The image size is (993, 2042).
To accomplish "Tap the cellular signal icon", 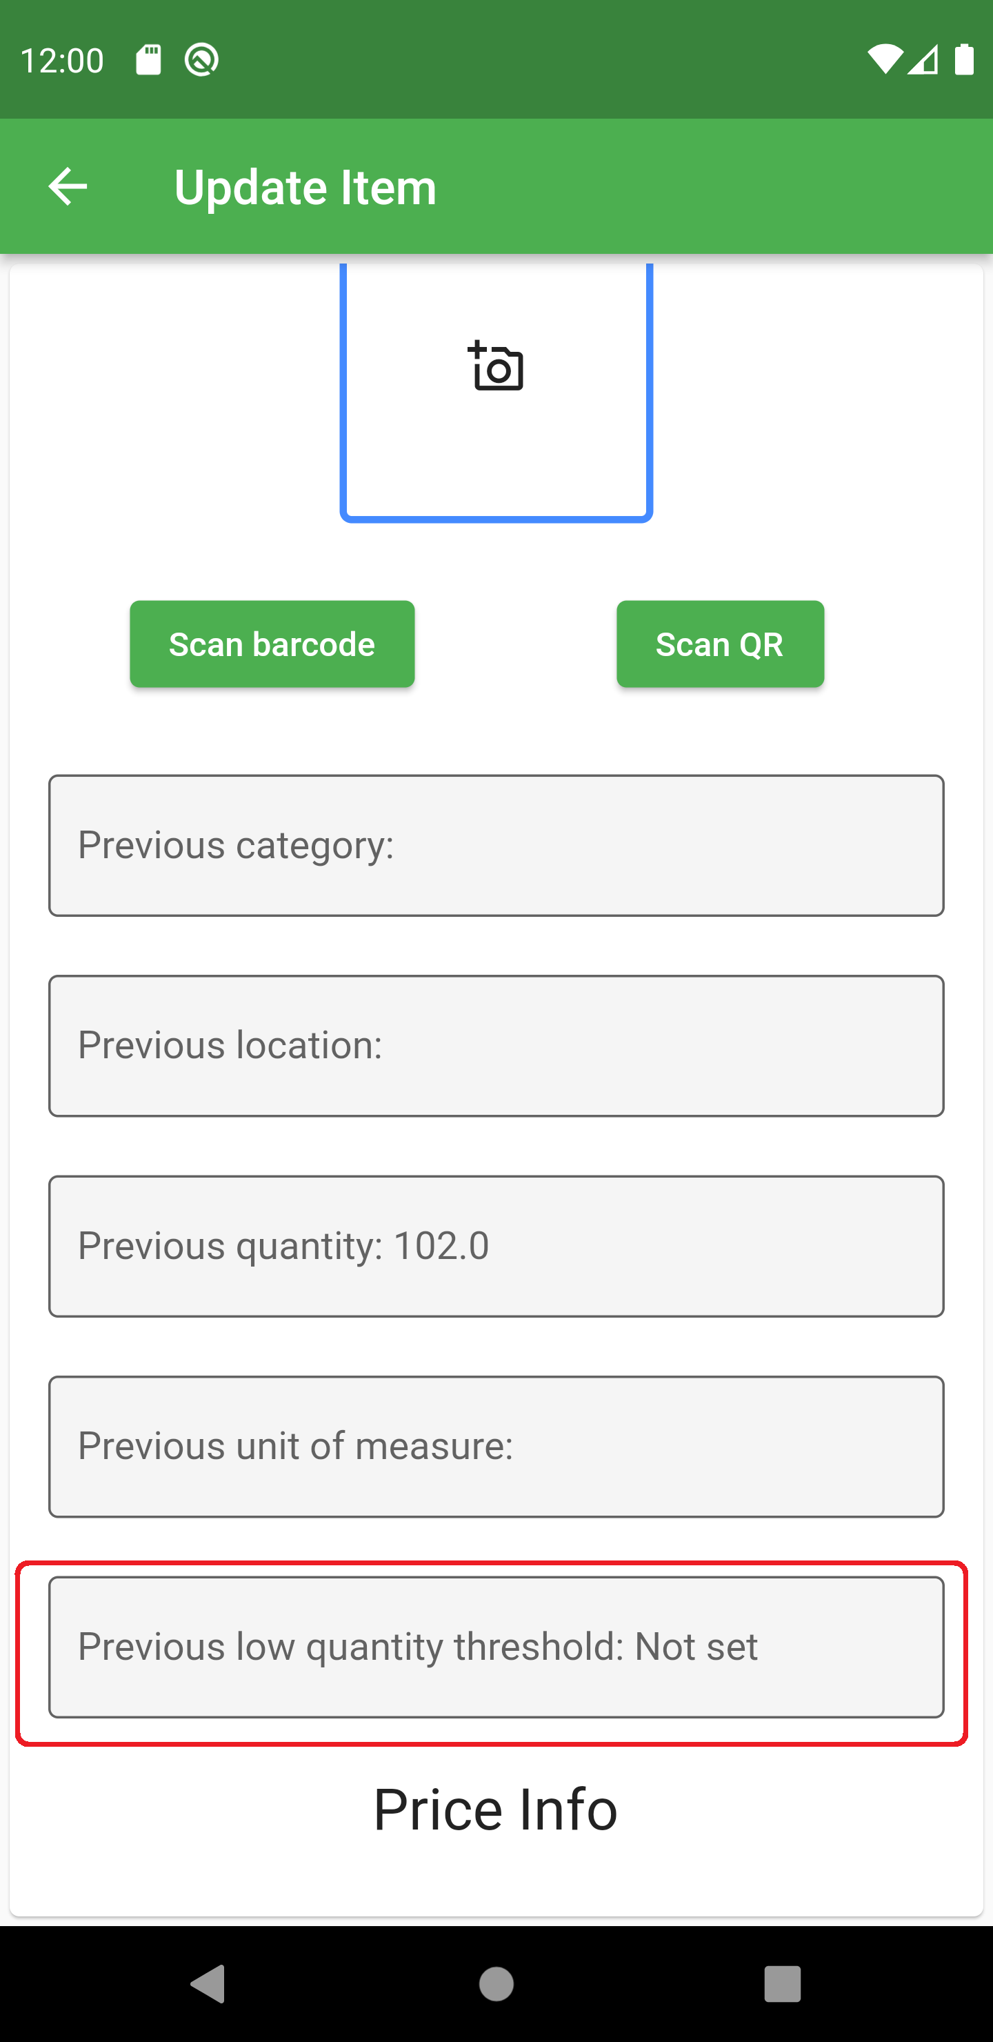I will tap(925, 61).
